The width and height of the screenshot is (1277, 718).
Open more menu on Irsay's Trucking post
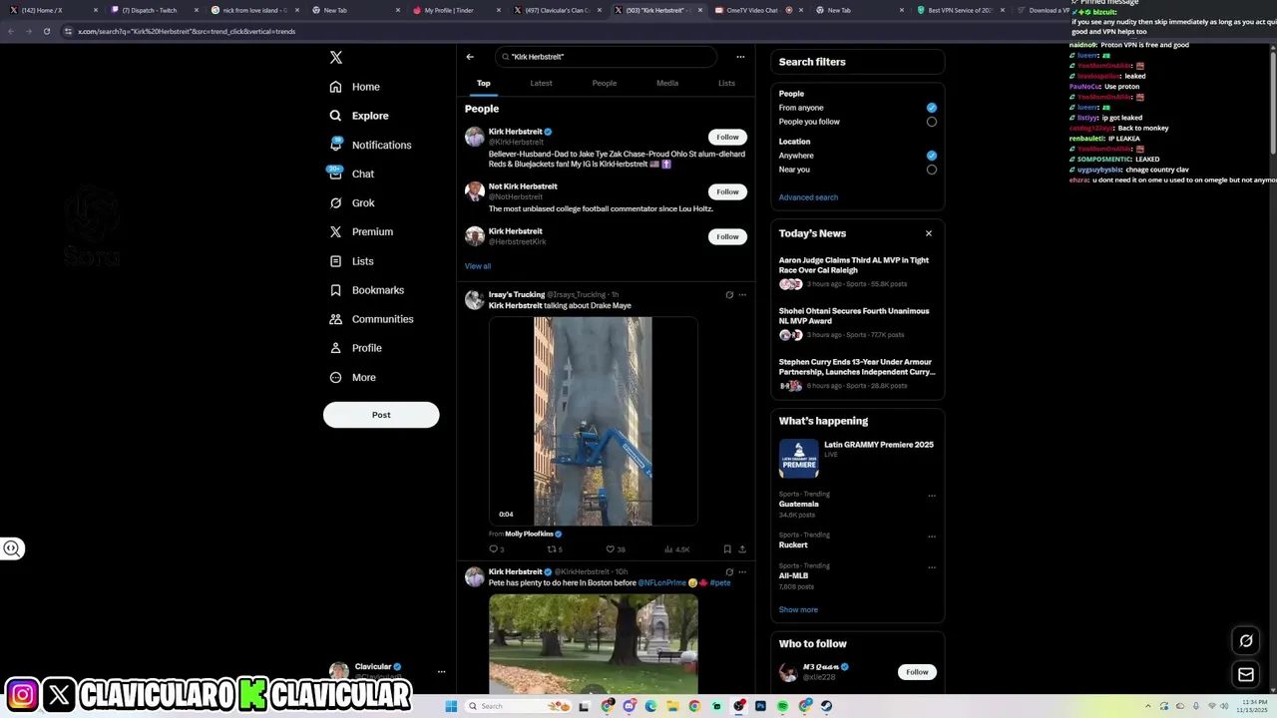pos(741,295)
